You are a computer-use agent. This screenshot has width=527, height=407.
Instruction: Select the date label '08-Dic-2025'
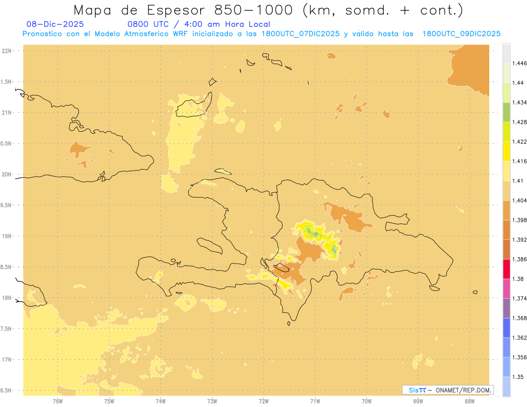[x=55, y=24]
